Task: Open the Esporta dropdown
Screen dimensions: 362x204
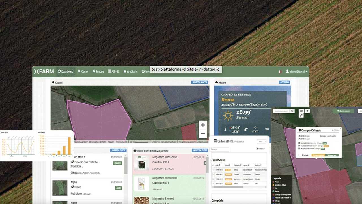Action: point(260,149)
